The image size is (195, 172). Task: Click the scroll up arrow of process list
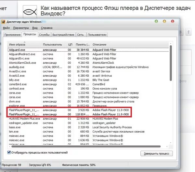click(x=171, y=44)
